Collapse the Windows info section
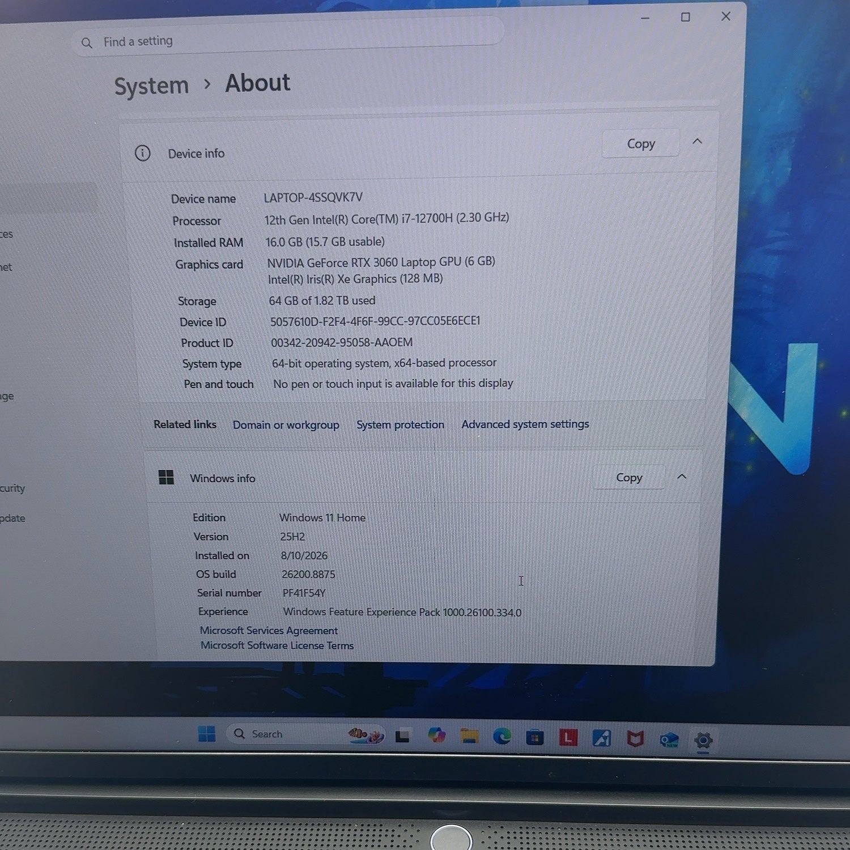Screen dimensions: 850x850 682,477
